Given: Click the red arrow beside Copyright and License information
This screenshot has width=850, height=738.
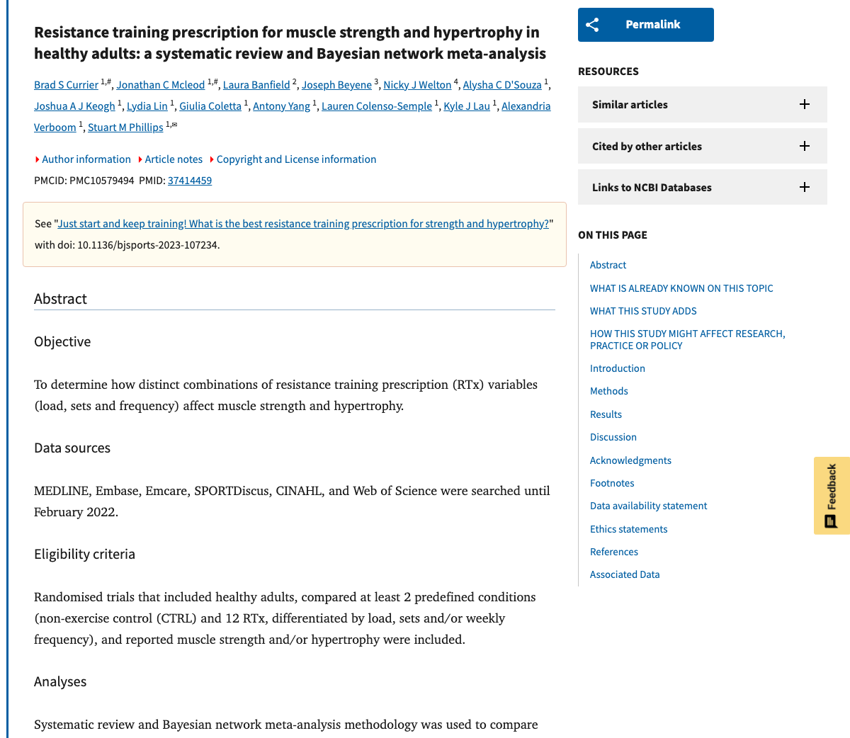Looking at the screenshot, I should pos(213,159).
